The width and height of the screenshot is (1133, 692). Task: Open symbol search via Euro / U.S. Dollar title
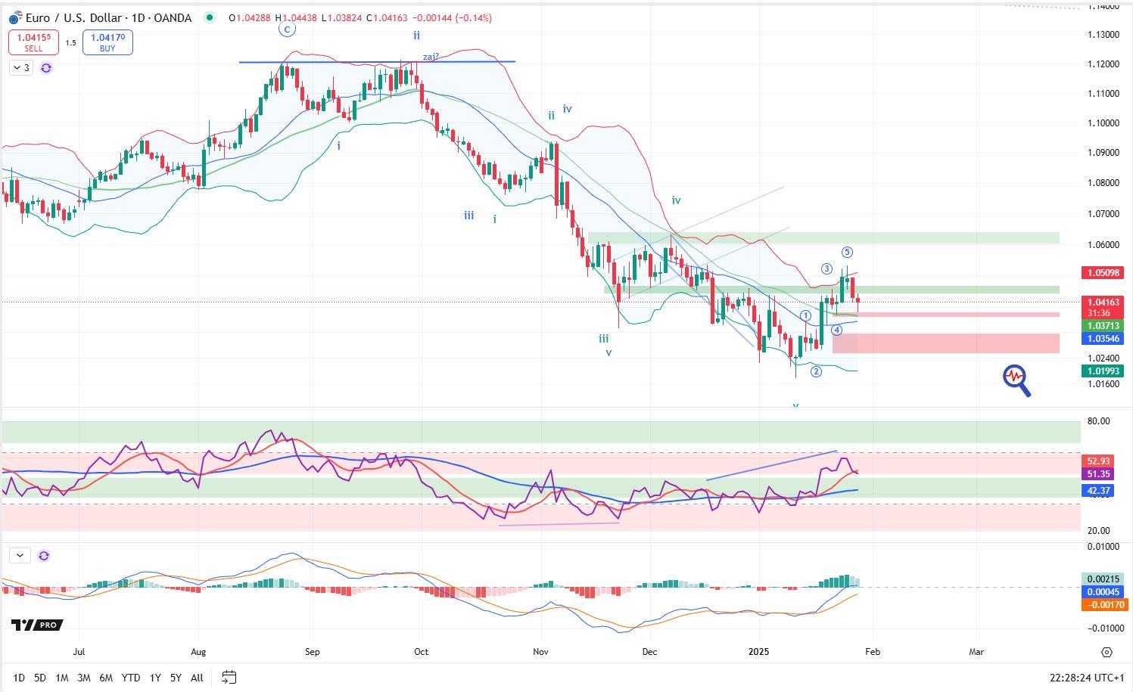pos(108,17)
